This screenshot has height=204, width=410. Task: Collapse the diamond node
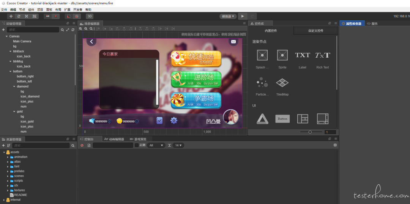14,86
